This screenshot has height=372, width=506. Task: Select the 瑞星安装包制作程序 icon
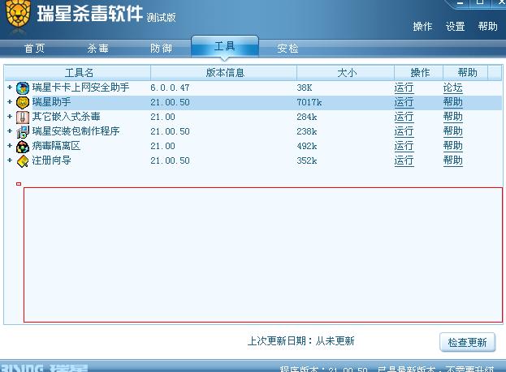click(23, 132)
